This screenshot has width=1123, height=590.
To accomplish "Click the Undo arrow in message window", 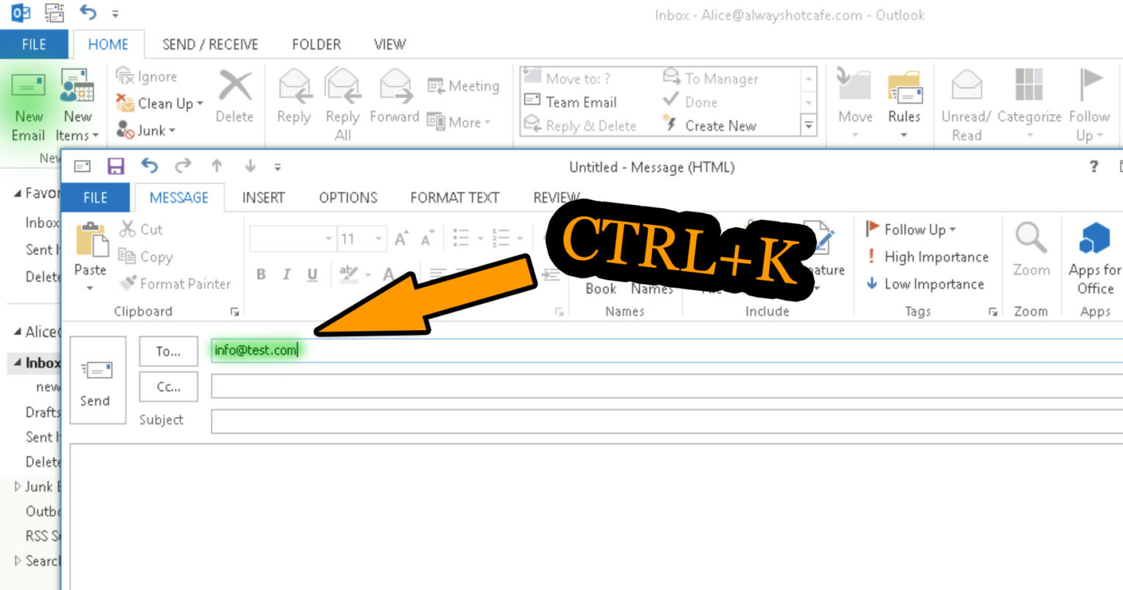I will 149,166.
